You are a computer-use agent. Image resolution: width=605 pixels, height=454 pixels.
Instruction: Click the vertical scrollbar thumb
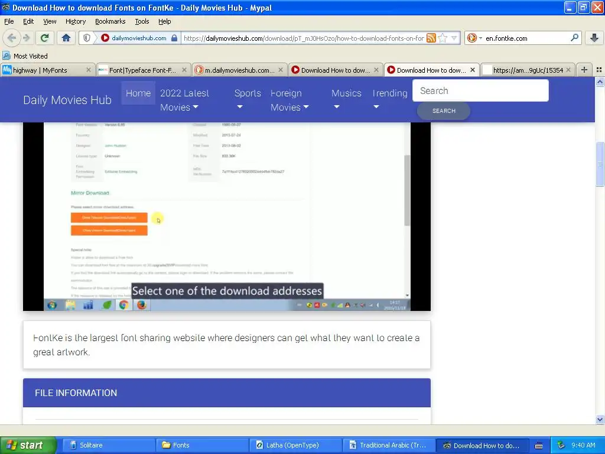click(600, 164)
